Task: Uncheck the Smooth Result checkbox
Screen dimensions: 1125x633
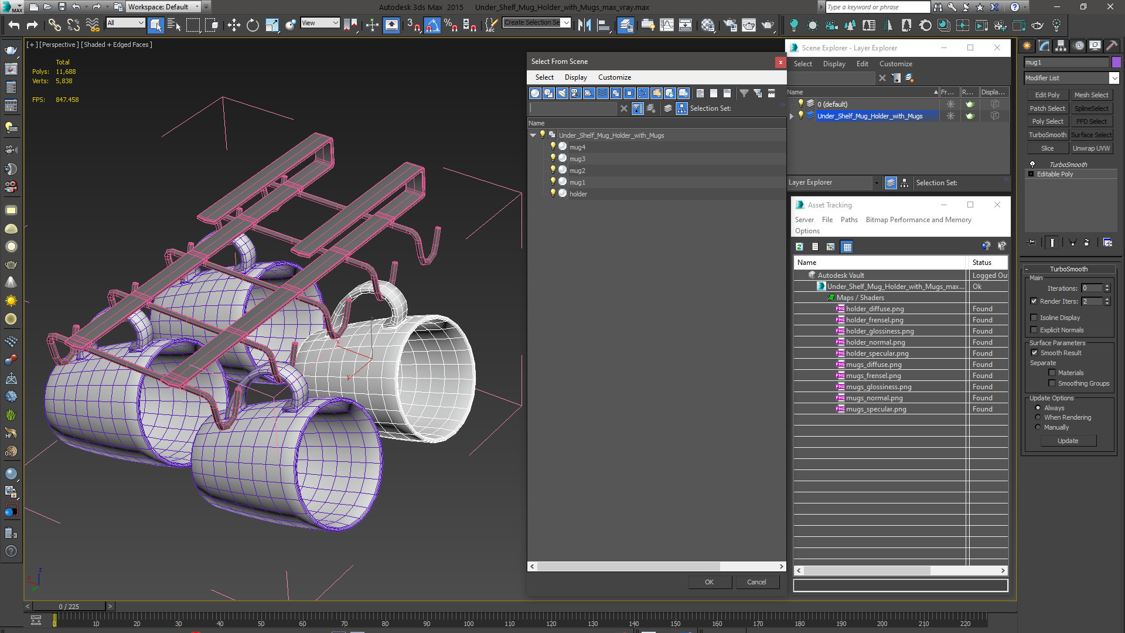Action: (x=1034, y=353)
